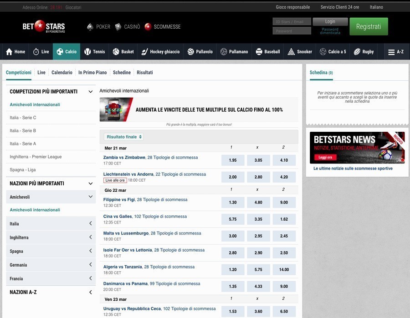The width and height of the screenshot is (410, 318).
Task: Pick 9.00 odds for Figi win
Action: 284,202
